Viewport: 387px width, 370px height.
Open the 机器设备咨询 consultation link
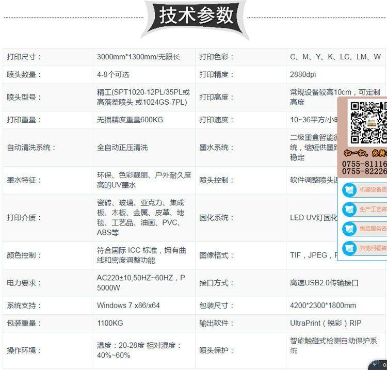pos(373,189)
